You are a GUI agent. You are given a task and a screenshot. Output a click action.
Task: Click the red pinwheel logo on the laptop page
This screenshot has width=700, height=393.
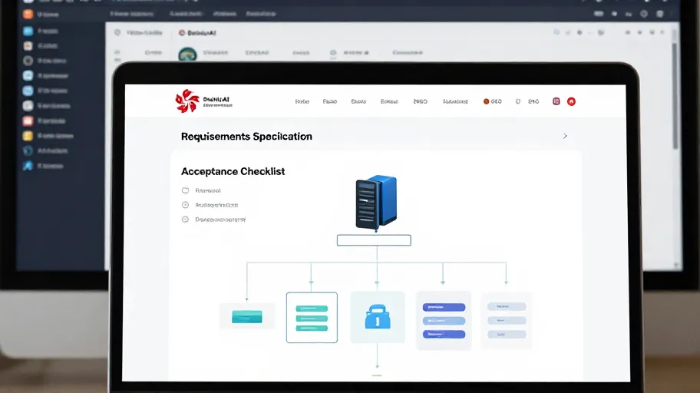(x=187, y=101)
